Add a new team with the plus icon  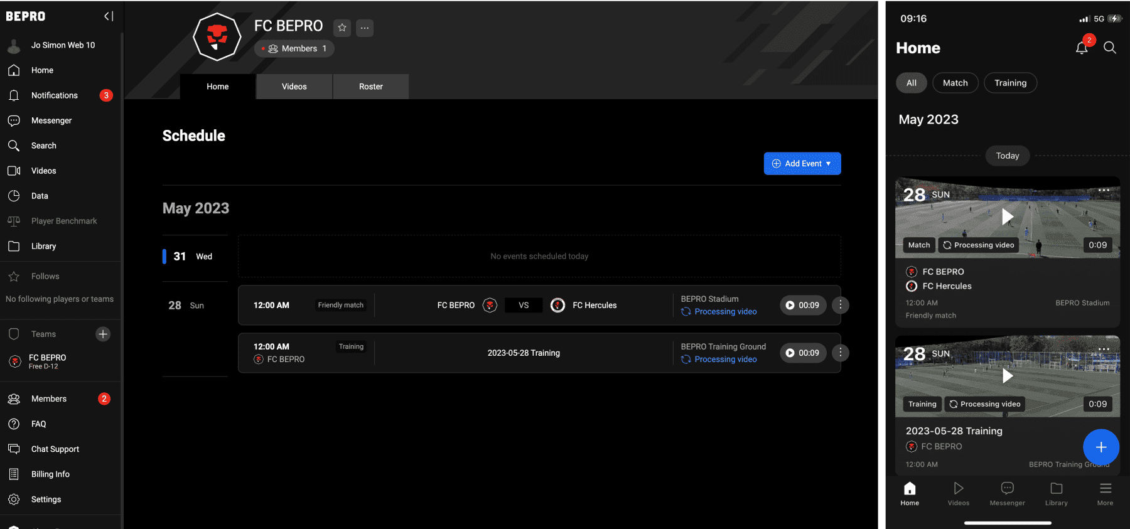pyautogui.click(x=103, y=334)
